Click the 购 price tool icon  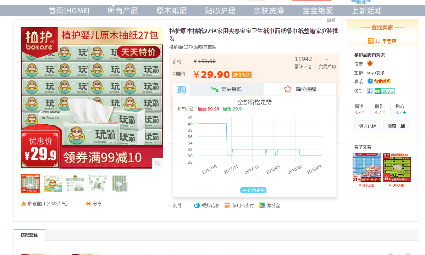click(182, 89)
